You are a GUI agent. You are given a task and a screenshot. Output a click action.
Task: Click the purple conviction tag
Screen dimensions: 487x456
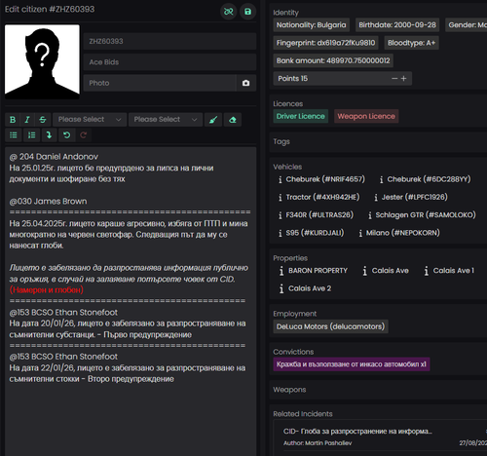pyautogui.click(x=352, y=364)
